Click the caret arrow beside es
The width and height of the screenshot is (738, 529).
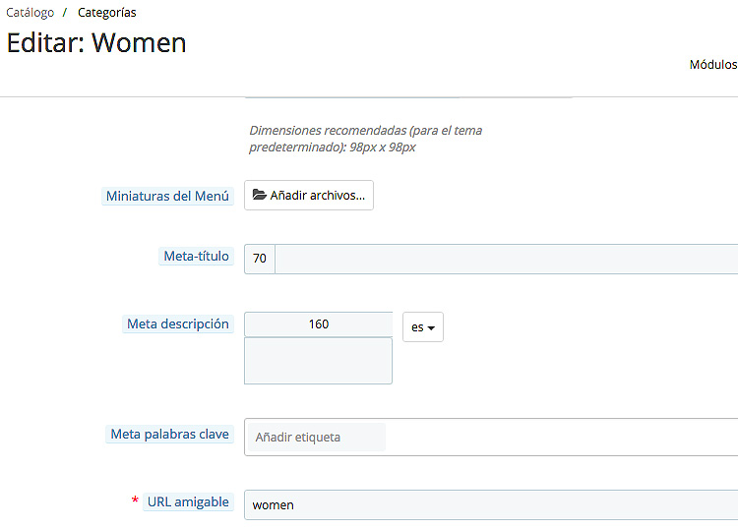pyautogui.click(x=431, y=327)
